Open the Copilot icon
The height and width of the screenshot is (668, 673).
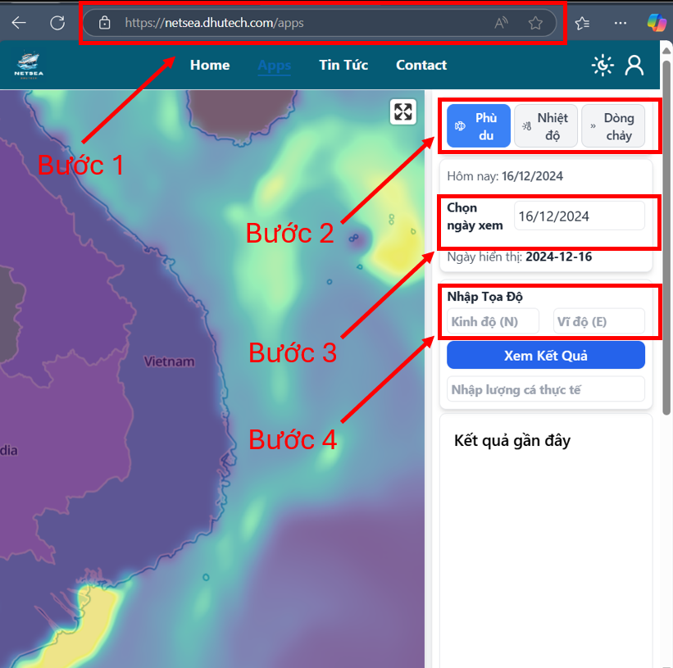pos(657,22)
